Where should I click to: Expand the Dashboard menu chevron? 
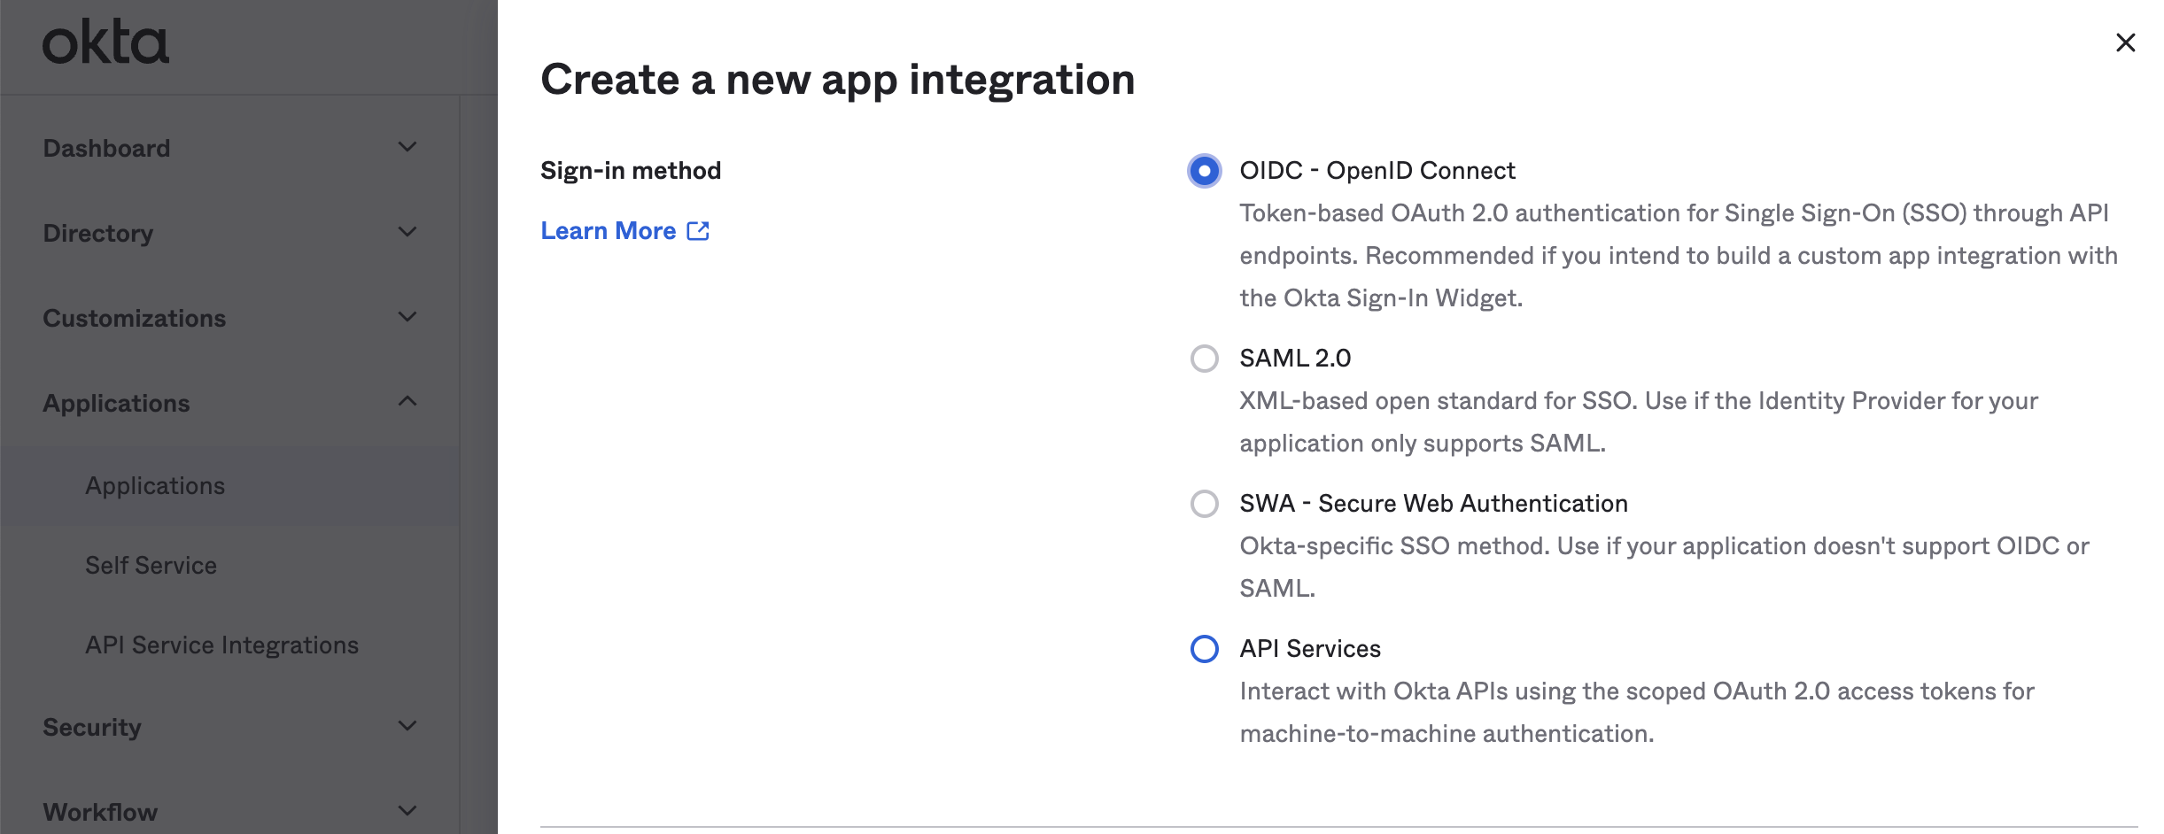407,147
